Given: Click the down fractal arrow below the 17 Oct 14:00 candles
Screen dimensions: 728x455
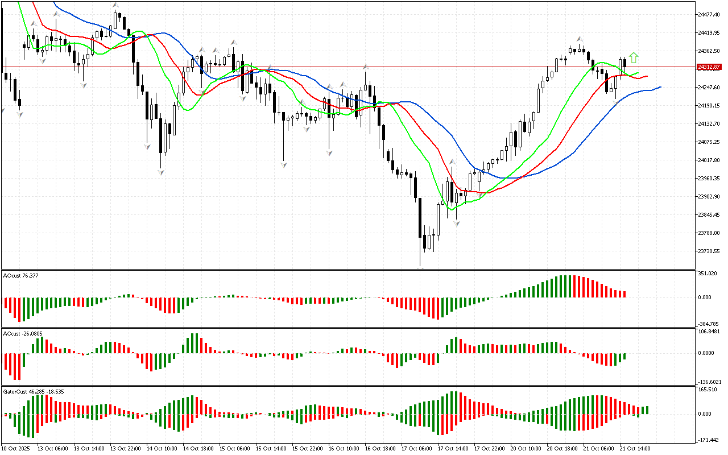Looking at the screenshot, I should [457, 224].
